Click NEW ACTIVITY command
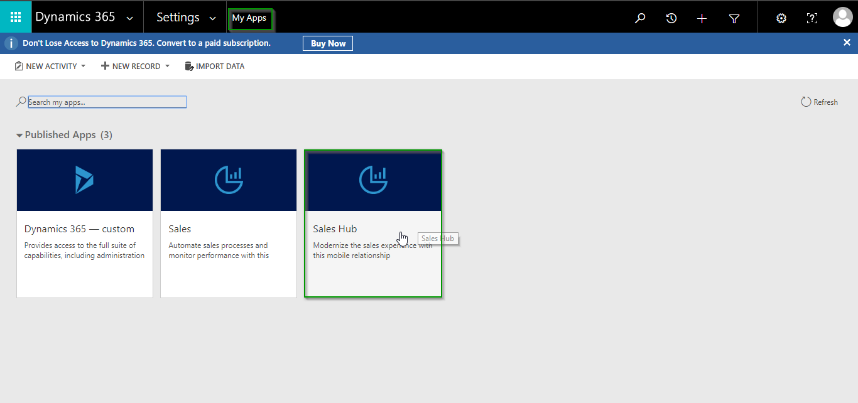 [45, 66]
